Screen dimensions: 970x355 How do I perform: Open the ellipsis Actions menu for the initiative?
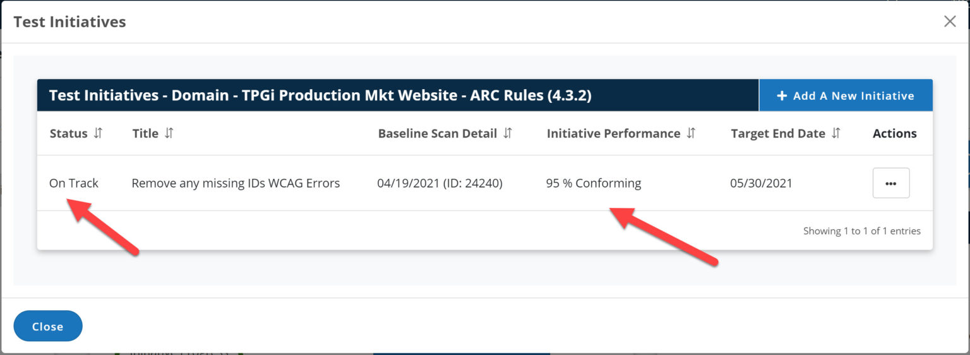[890, 183]
